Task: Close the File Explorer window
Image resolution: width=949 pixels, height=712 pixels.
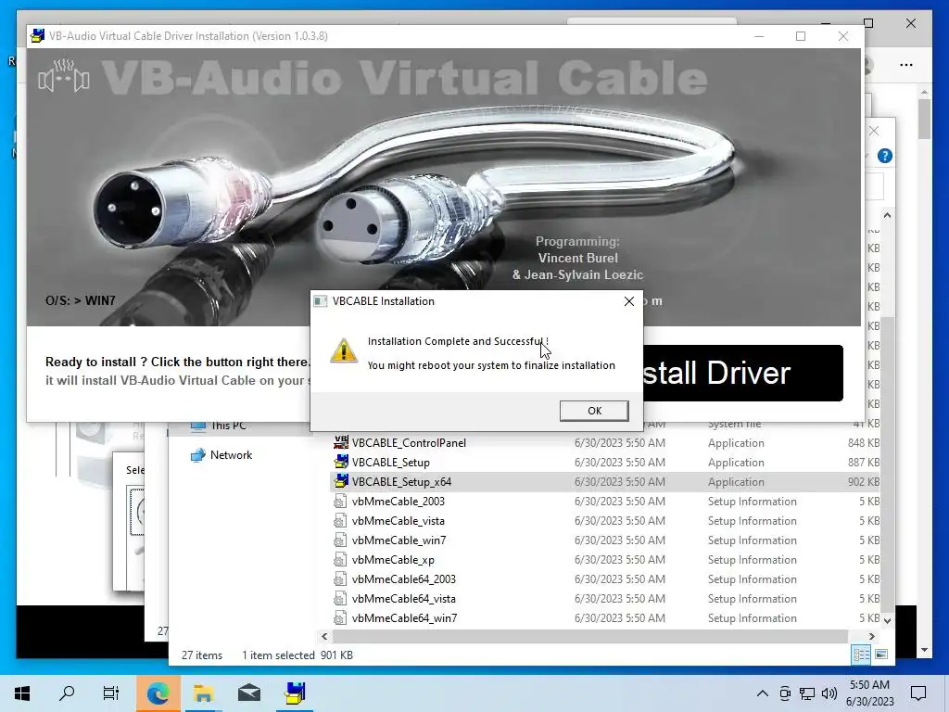Action: pyautogui.click(x=873, y=131)
